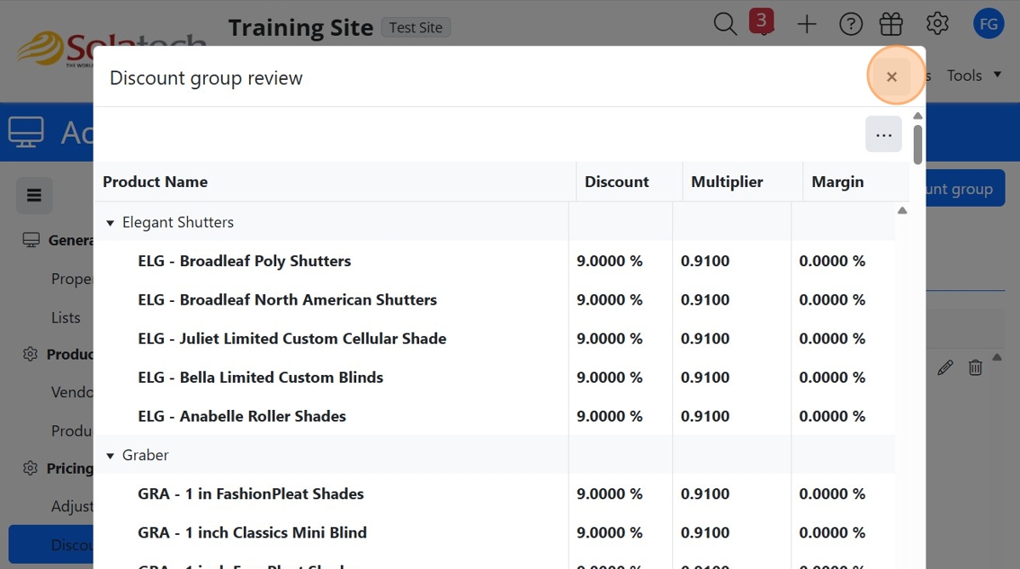
Task: Click the dialog's outer scrollbar thumb
Action: point(918,145)
